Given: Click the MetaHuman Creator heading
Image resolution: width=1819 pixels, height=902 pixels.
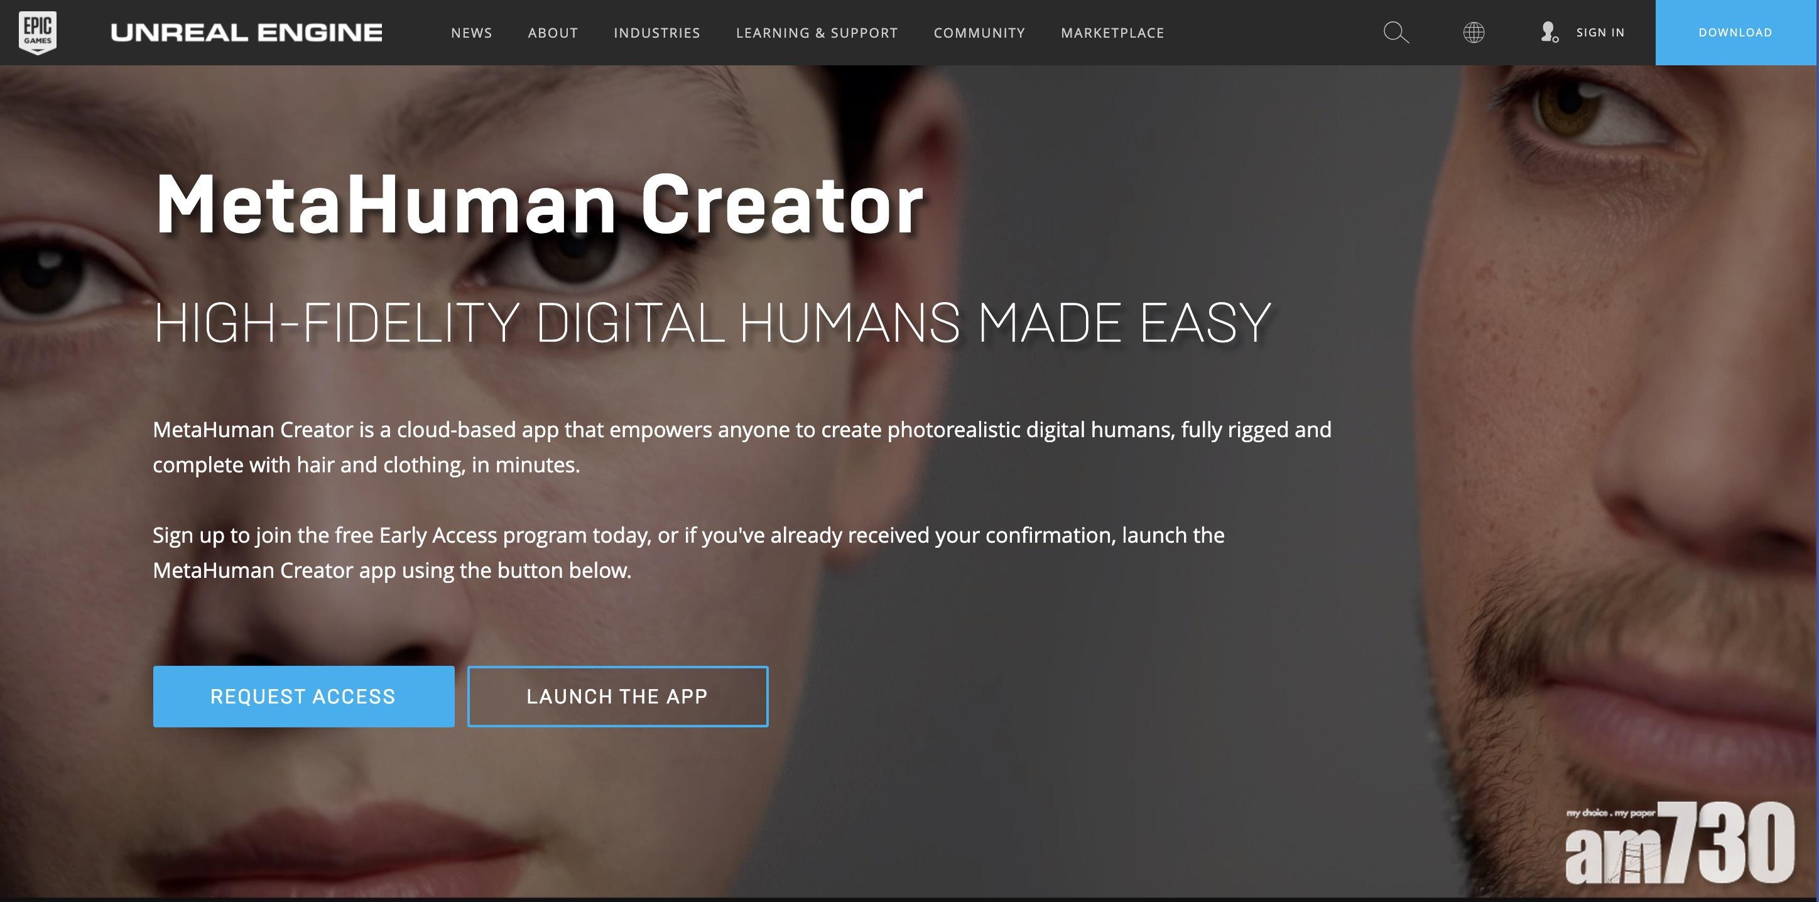Looking at the screenshot, I should point(540,205).
